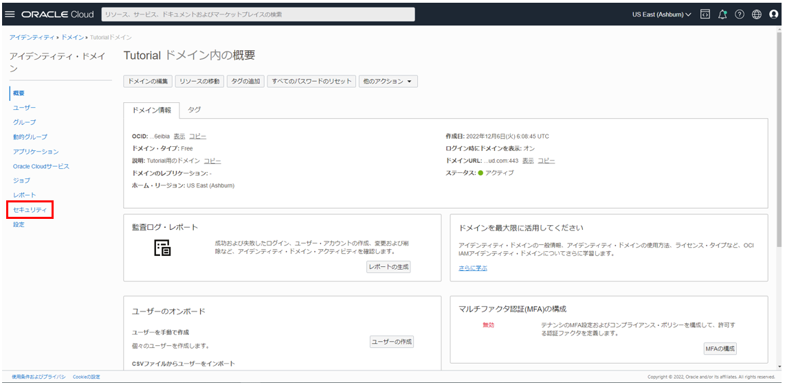
Task: Switch to the タグ tab
Action: [x=195, y=110]
